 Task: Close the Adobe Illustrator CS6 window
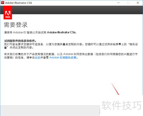138,3
